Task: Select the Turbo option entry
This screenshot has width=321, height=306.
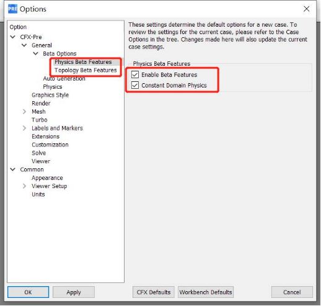Action: pos(40,120)
